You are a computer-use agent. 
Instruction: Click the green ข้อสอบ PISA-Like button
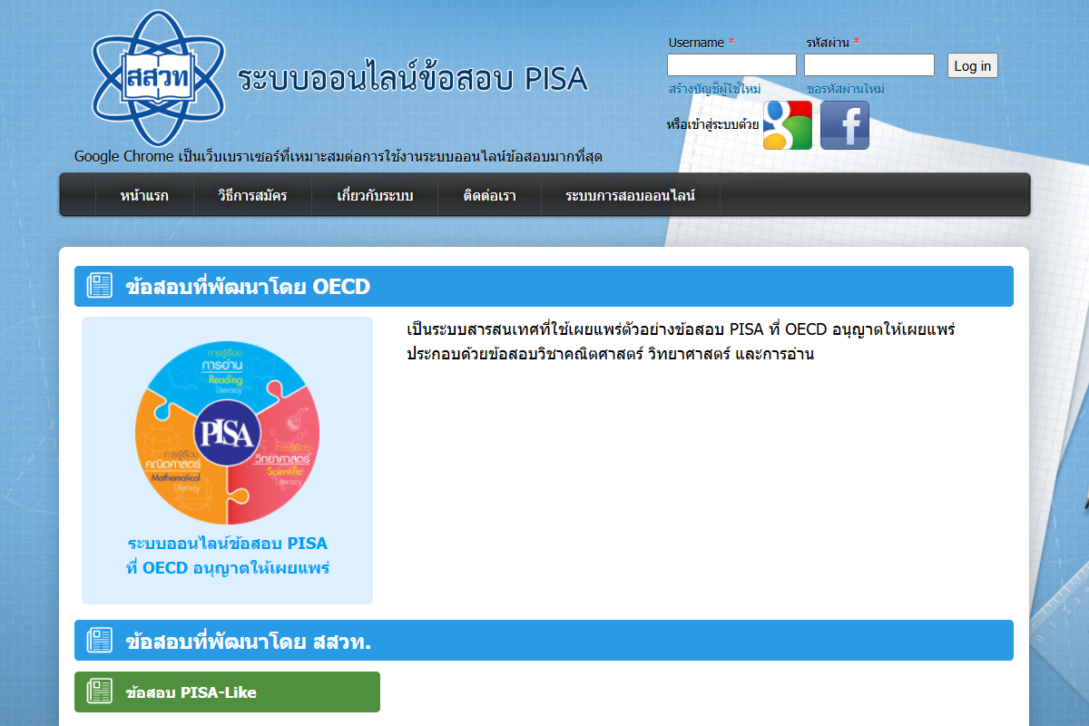(227, 692)
